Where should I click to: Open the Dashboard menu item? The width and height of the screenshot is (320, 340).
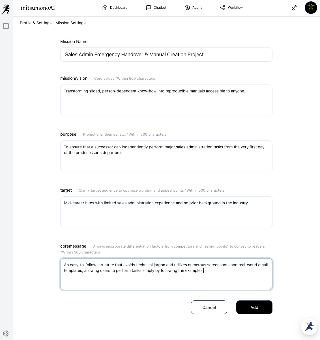click(x=119, y=8)
